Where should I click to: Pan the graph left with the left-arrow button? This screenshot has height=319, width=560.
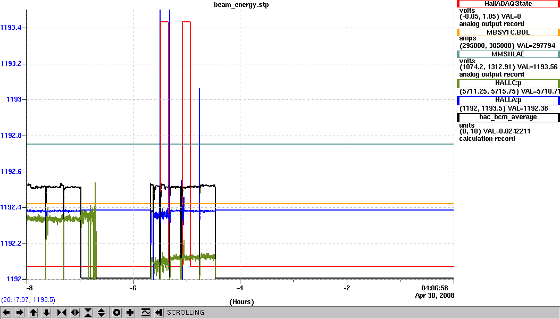click(x=6, y=313)
